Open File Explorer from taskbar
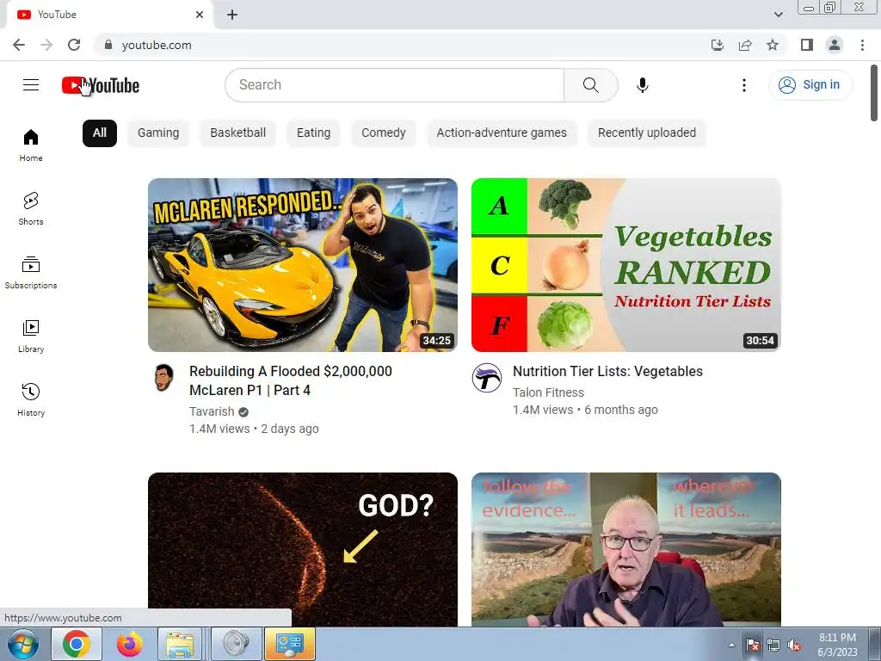The height and width of the screenshot is (661, 881). (180, 644)
